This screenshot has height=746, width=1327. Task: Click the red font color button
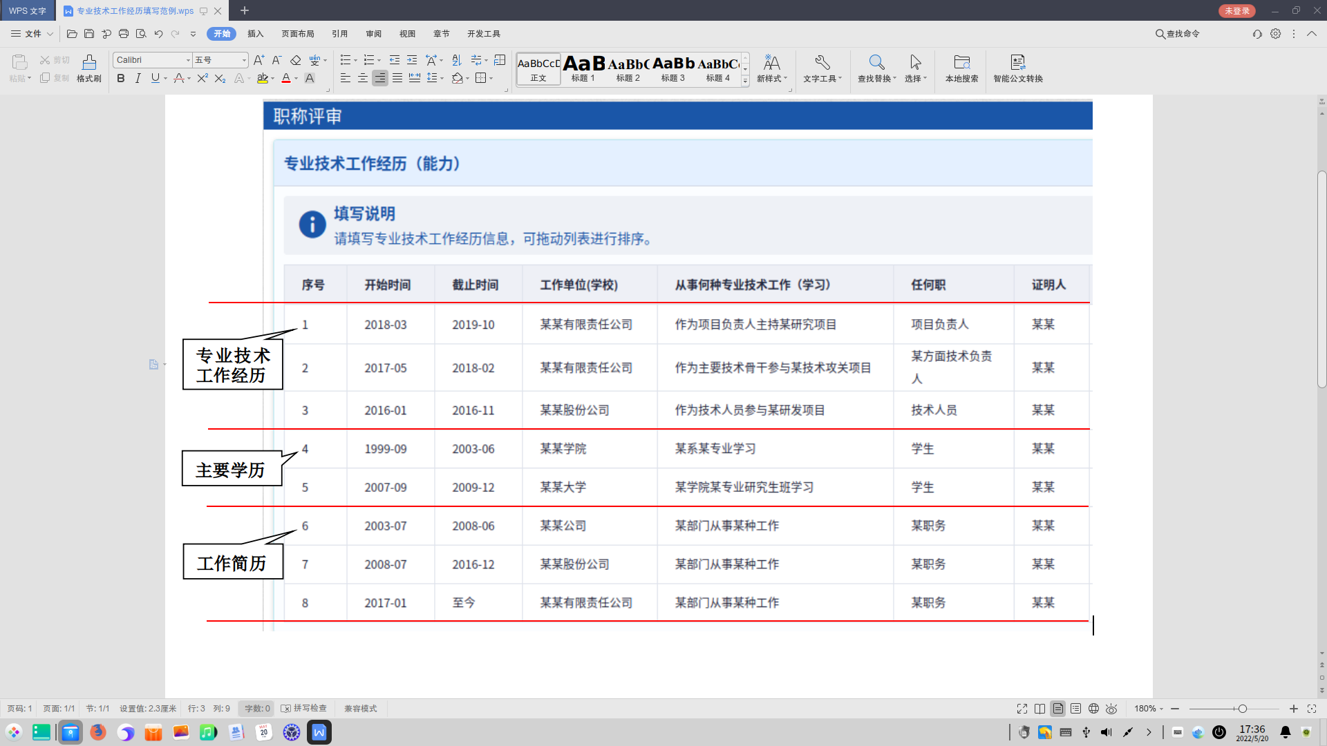(286, 78)
